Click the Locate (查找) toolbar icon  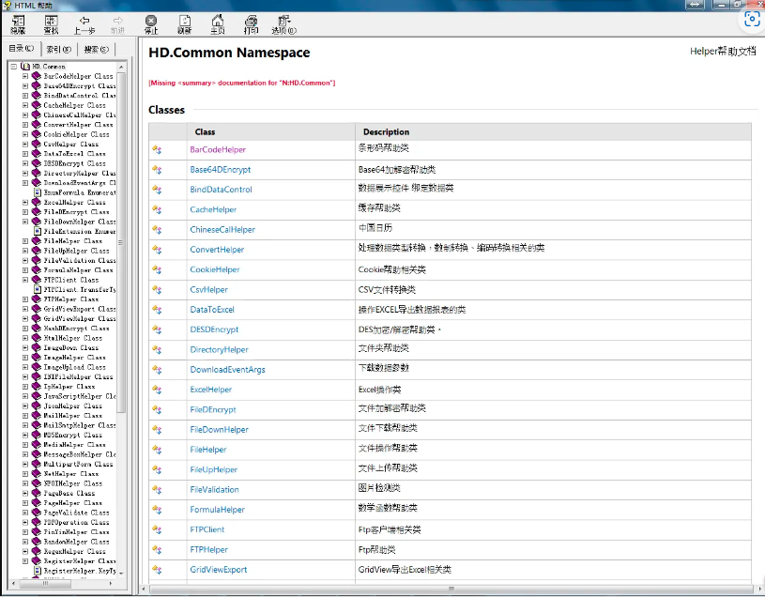click(51, 23)
